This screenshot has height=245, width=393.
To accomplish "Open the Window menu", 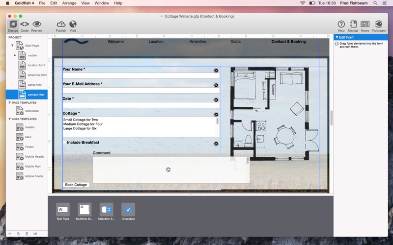I will tap(102, 3).
